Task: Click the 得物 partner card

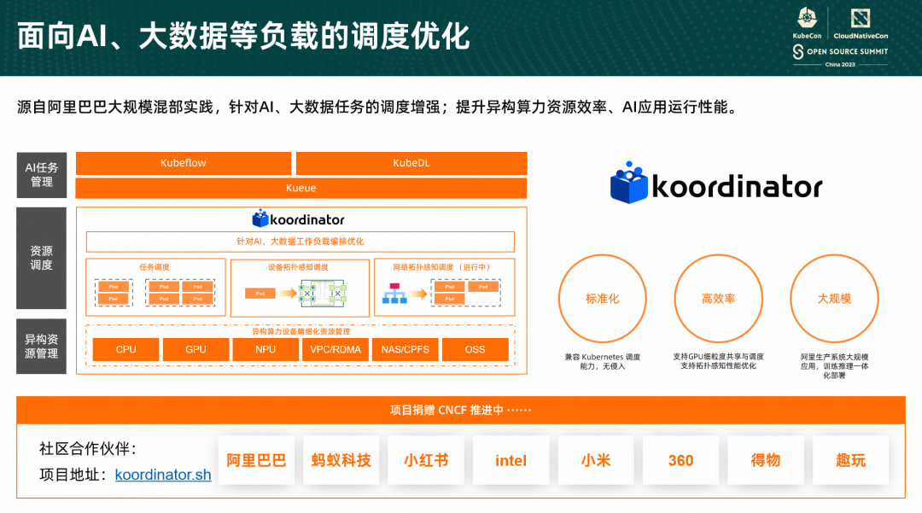Action: click(x=766, y=460)
